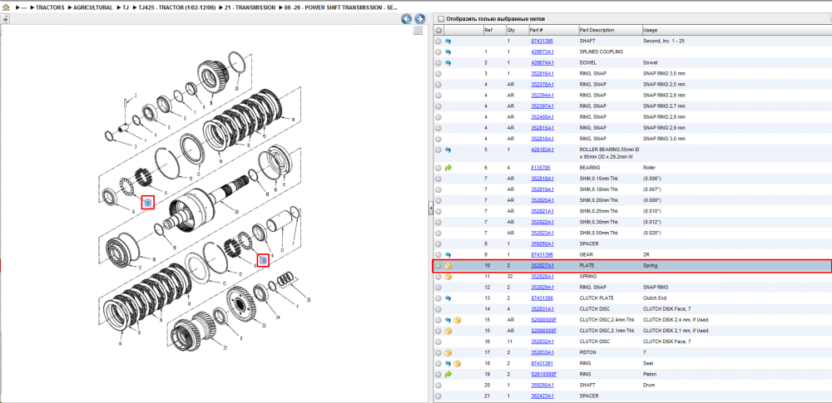Click blue arrow for CLUTCH PLATE 87431390
This screenshot has width=832, height=403.
click(448, 298)
